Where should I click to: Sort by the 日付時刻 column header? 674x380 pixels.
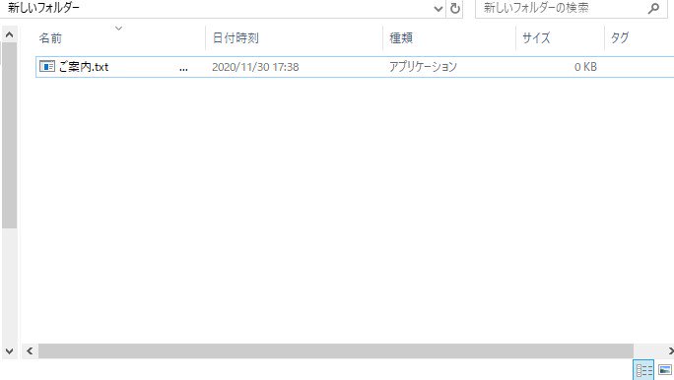[x=236, y=38]
